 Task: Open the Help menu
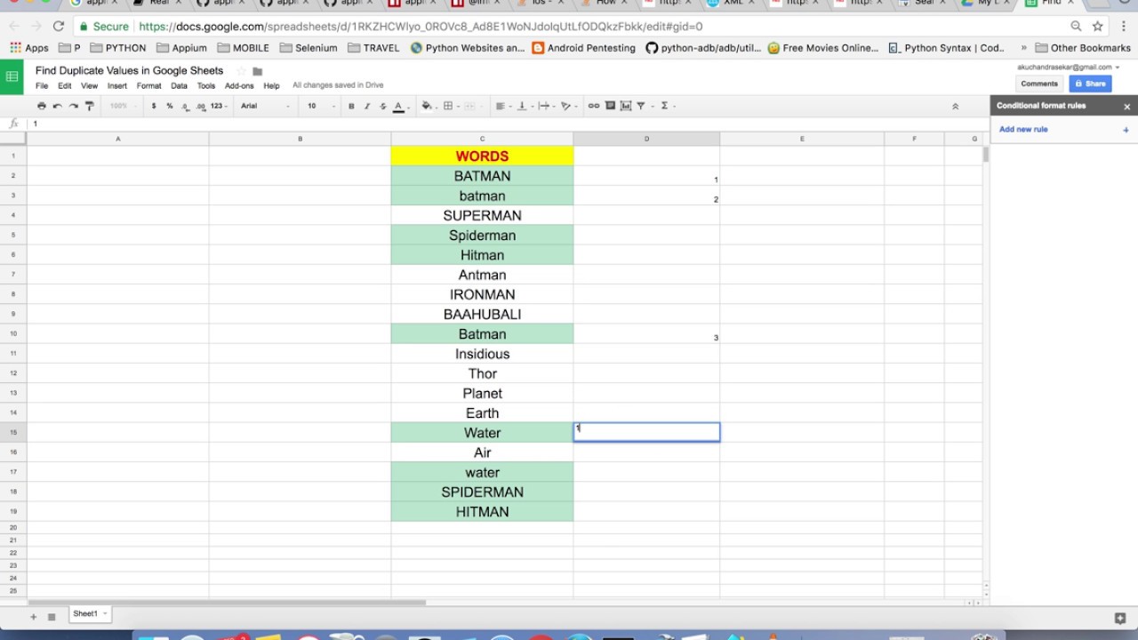[271, 86]
